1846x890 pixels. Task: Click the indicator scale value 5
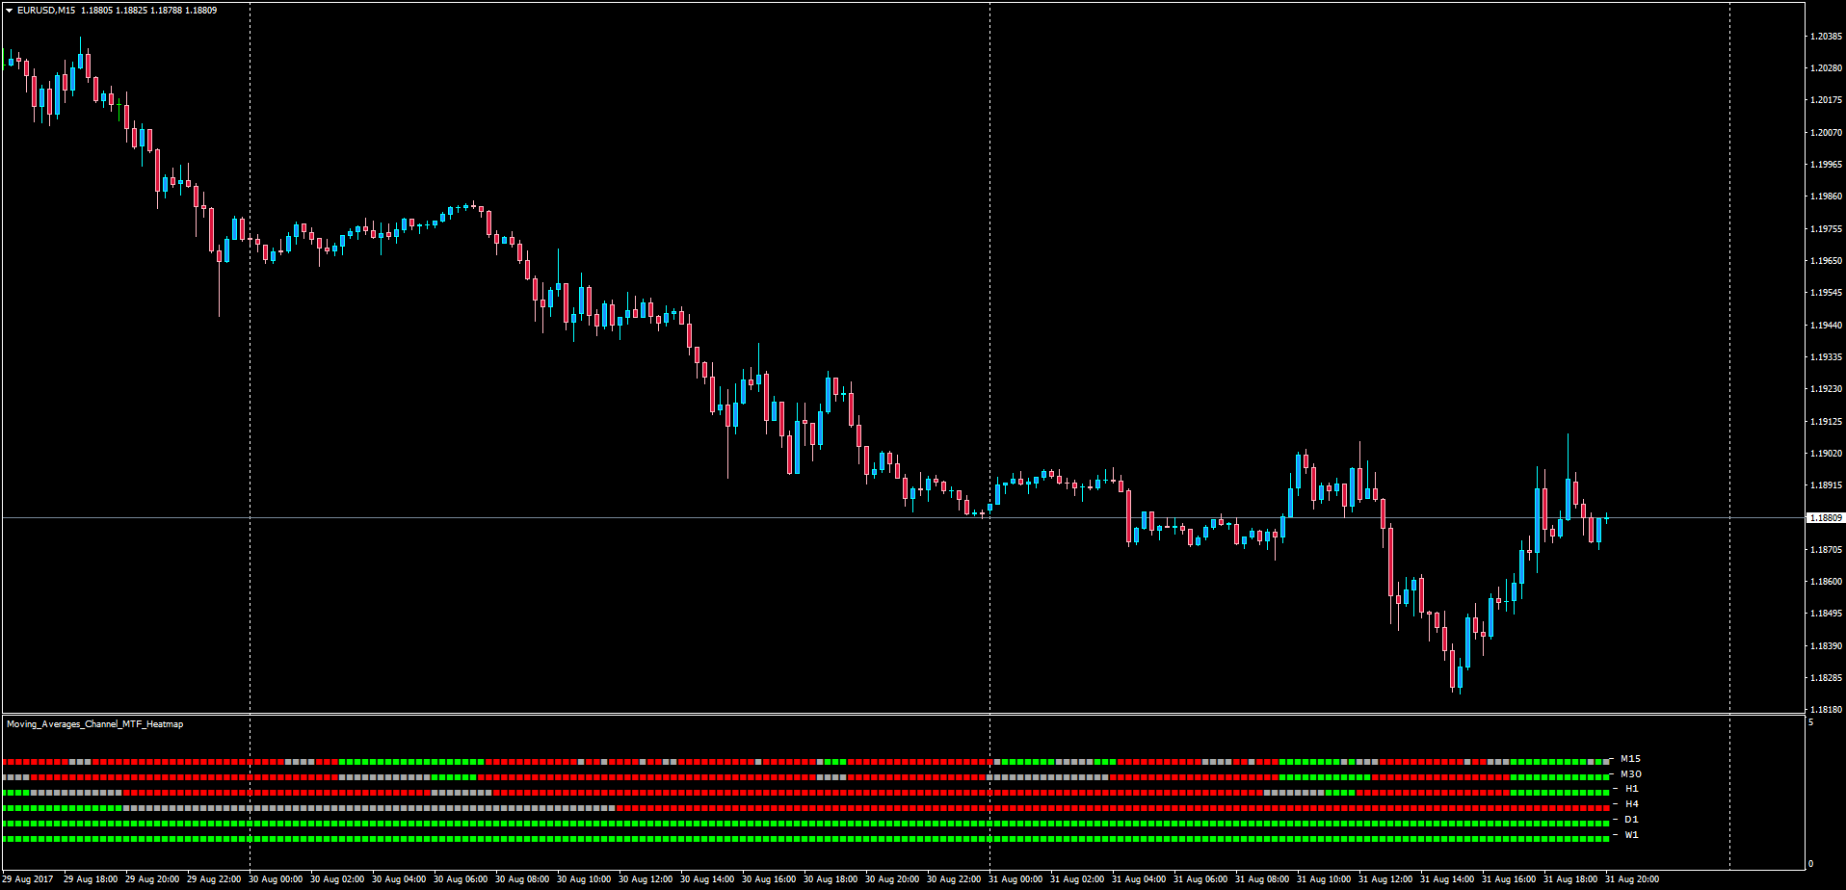point(1810,722)
